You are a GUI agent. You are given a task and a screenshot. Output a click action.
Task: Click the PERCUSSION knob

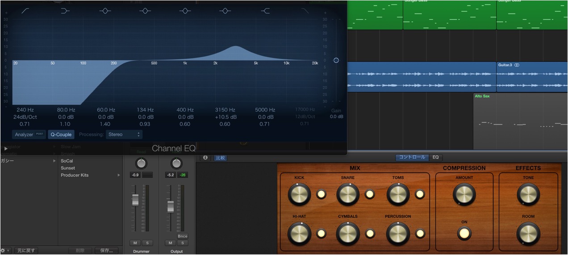[398, 233]
